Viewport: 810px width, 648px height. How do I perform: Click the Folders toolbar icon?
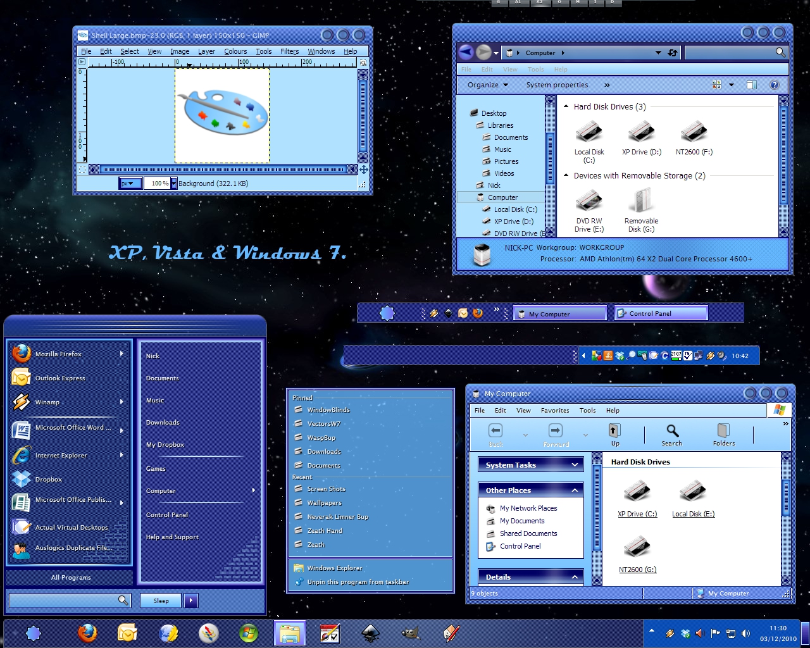click(724, 435)
